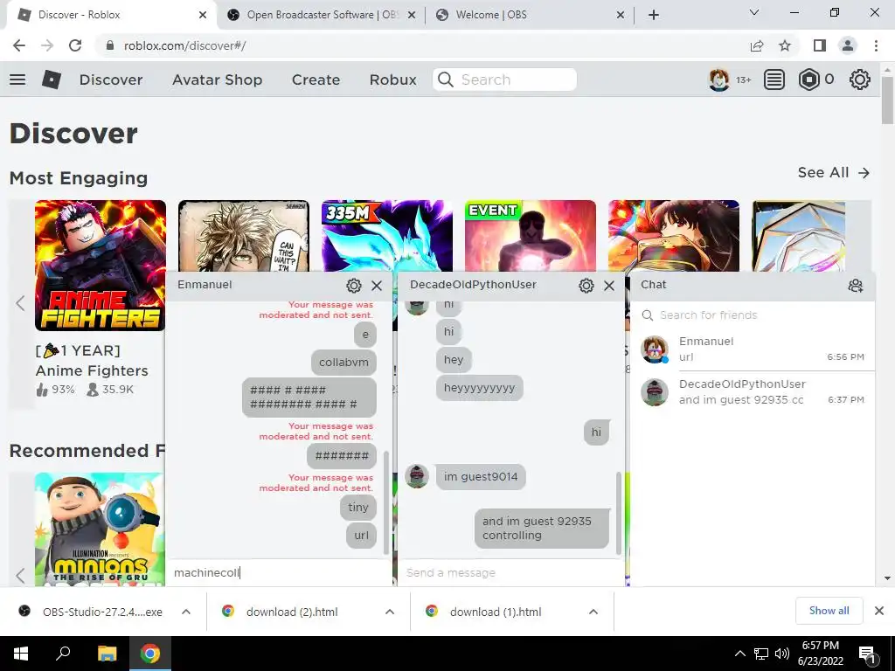895x671 pixels.
Task: Click the Search for friends field
Action: [x=753, y=315]
